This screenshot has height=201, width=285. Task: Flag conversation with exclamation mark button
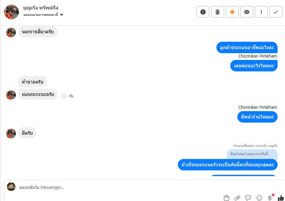pyautogui.click(x=261, y=12)
